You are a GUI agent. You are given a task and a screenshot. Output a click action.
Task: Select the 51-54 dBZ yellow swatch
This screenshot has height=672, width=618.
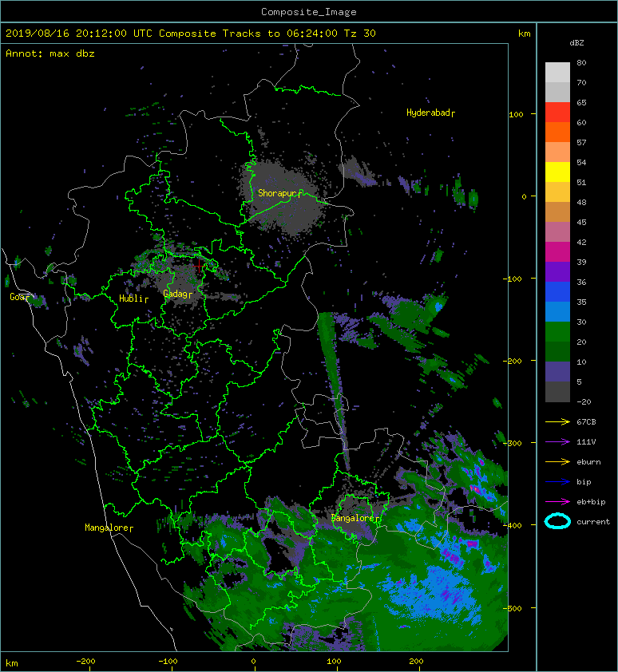click(557, 172)
